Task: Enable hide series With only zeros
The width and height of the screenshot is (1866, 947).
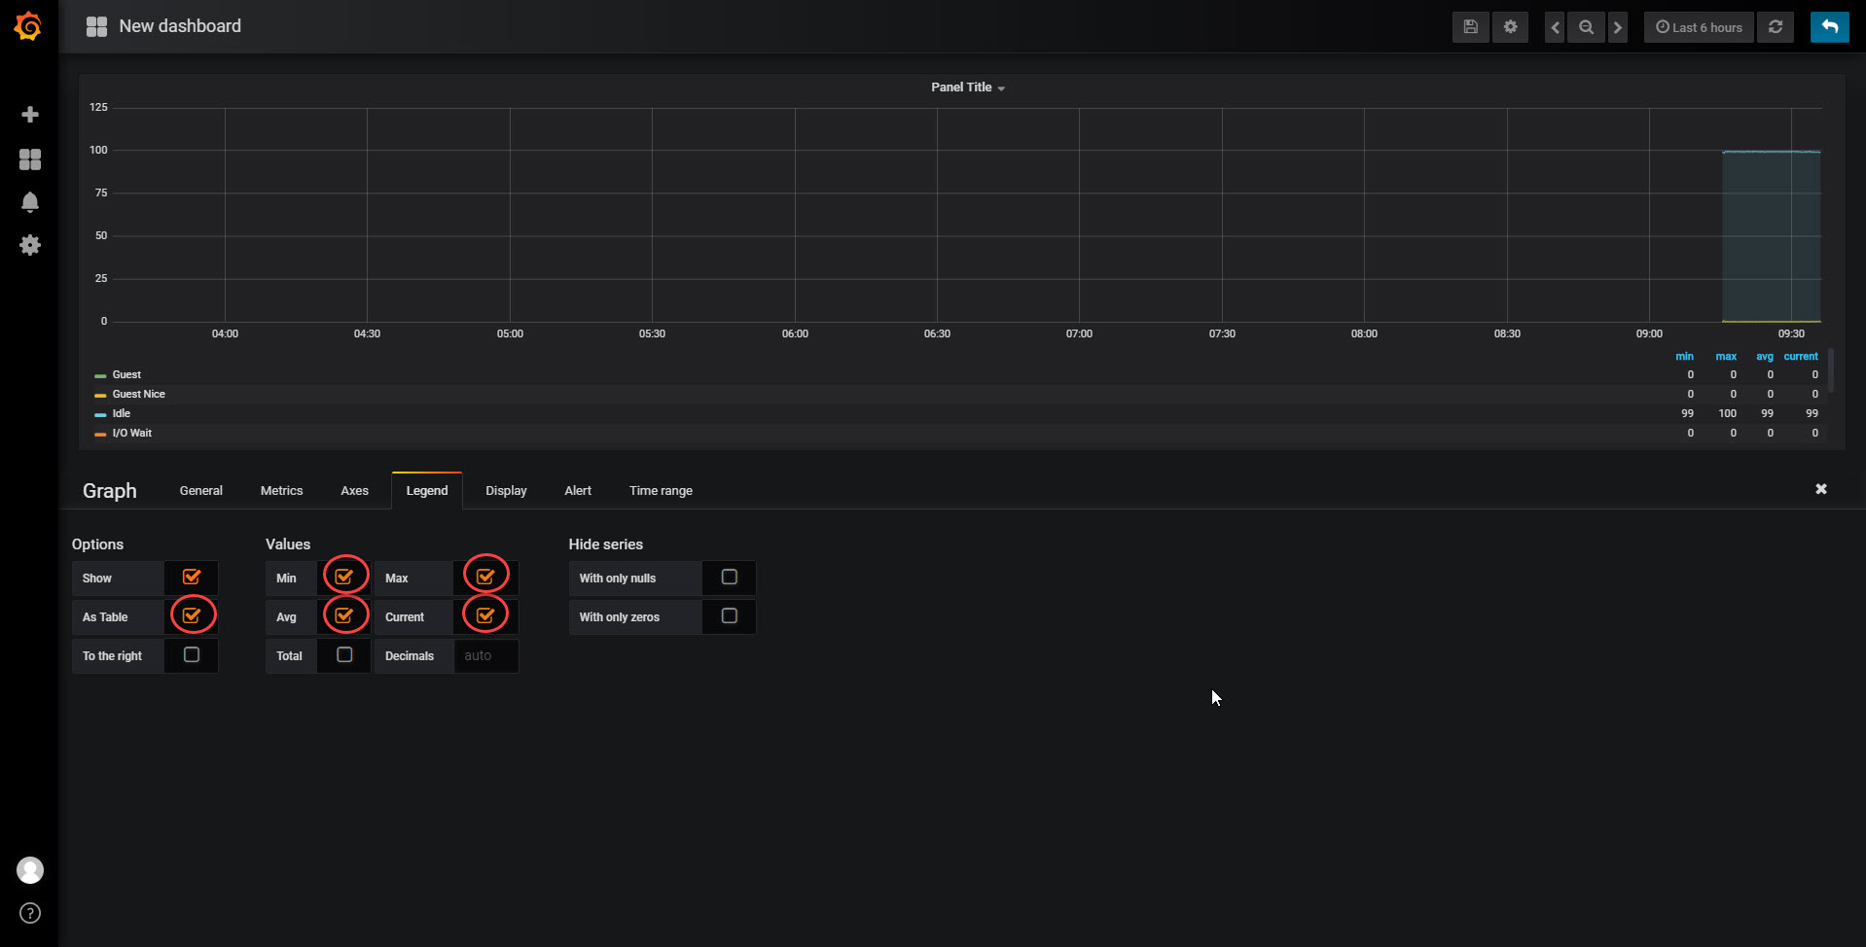Action: point(730,615)
